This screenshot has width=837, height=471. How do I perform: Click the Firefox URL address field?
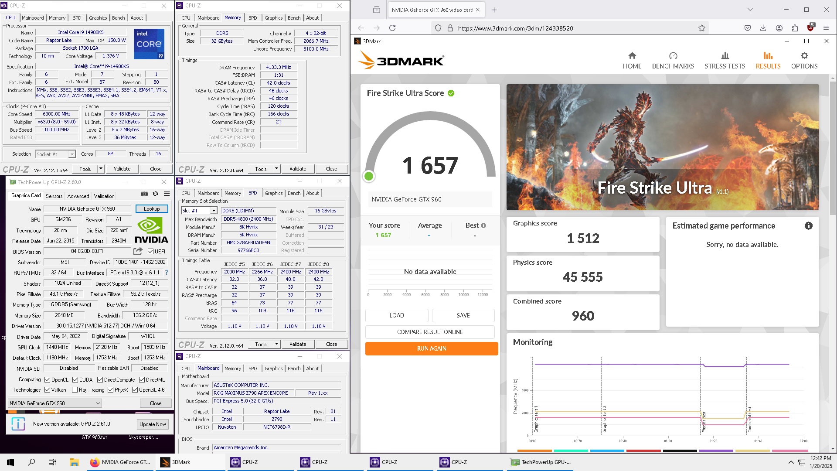click(571, 28)
